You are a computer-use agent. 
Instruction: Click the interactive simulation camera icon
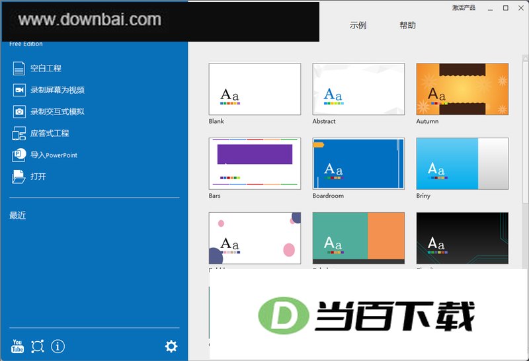pos(19,112)
